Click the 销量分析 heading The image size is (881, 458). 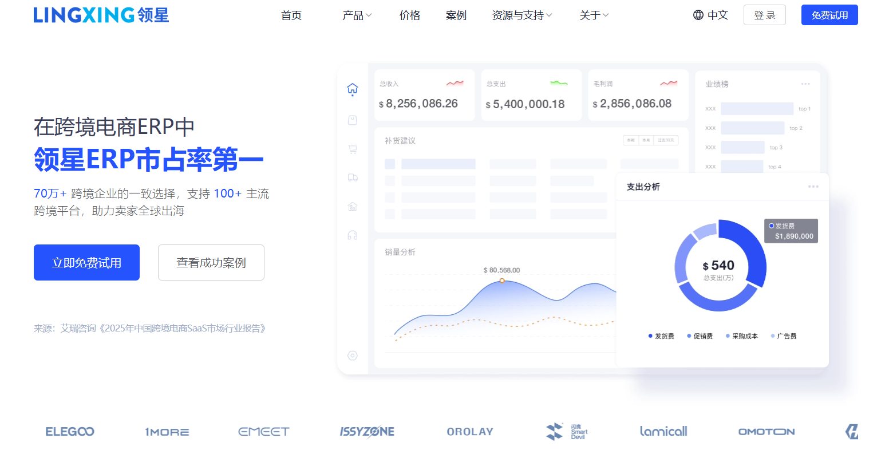(x=400, y=252)
